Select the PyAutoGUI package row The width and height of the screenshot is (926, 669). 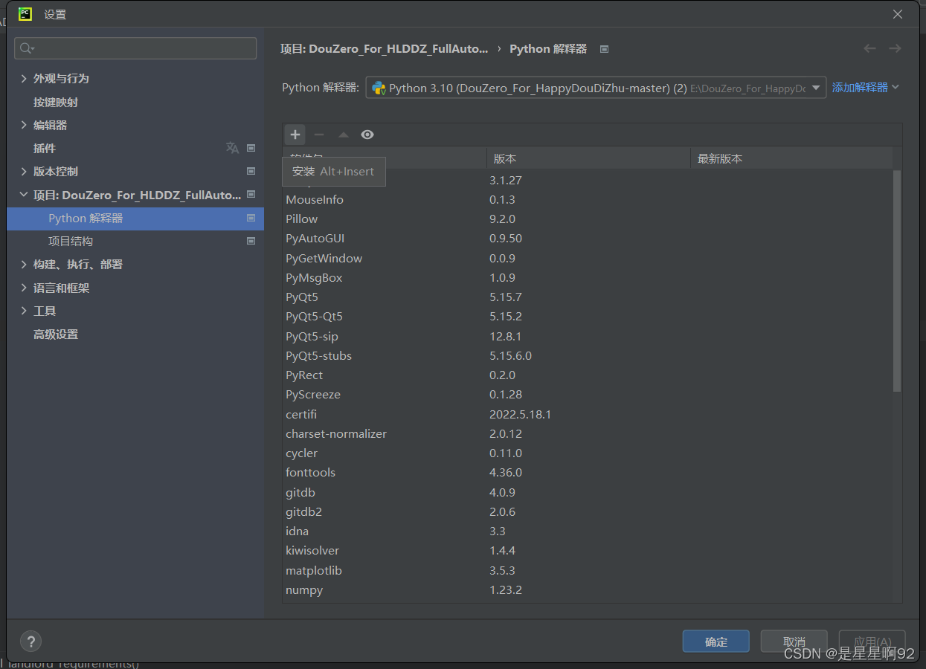point(588,239)
